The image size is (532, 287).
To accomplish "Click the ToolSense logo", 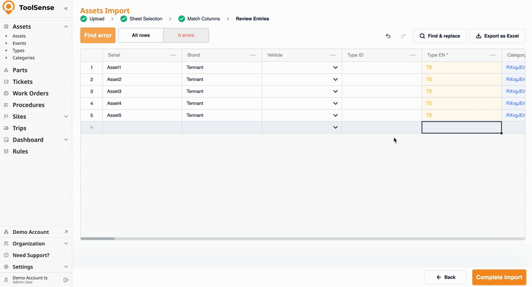I will [28, 7].
